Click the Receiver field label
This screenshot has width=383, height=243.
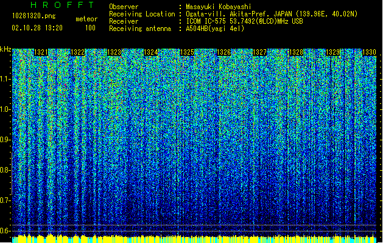pyautogui.click(x=124, y=21)
